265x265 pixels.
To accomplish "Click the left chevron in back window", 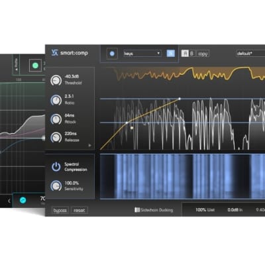I will coord(9,201).
